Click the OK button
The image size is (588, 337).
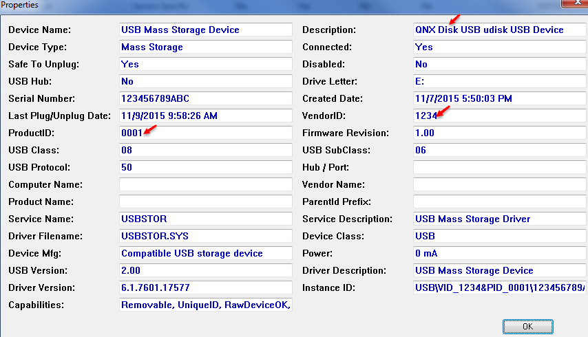527,326
